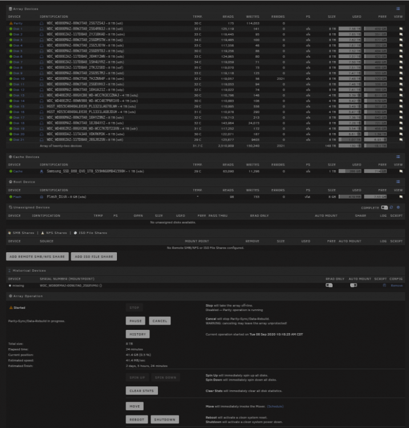This screenshot has height=428, width=409.
Task: Click the Parity drive's identification spin icon
Action: tap(42, 23)
